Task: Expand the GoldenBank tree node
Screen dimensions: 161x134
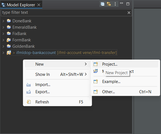Action: pos(3,46)
